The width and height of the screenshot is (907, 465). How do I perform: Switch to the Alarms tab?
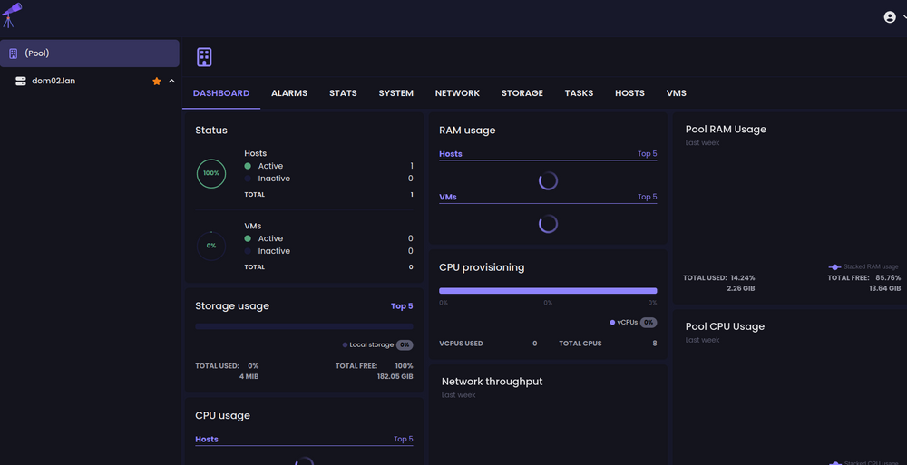click(x=289, y=93)
